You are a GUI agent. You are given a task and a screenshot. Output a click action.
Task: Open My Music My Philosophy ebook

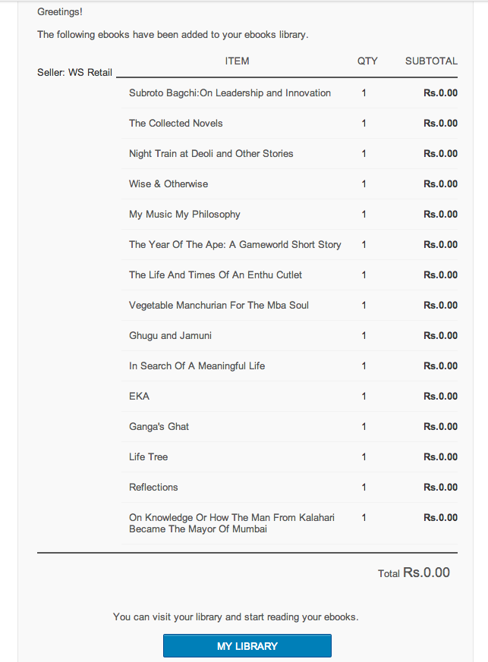pyautogui.click(x=184, y=215)
